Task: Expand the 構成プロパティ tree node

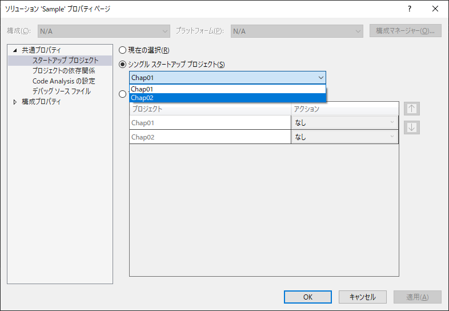Action: coord(15,102)
